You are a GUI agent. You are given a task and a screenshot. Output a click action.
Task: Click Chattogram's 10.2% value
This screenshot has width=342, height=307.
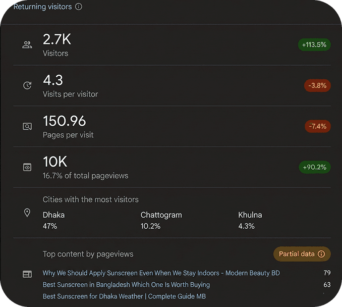click(150, 226)
